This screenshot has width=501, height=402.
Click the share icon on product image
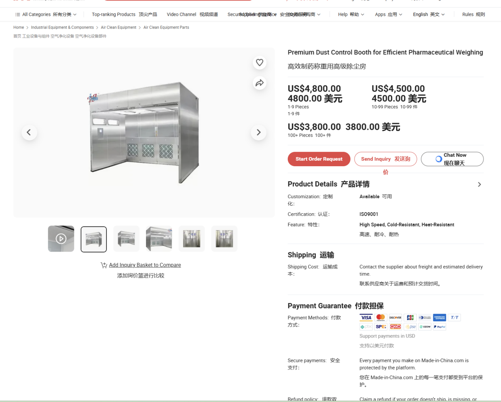point(260,83)
